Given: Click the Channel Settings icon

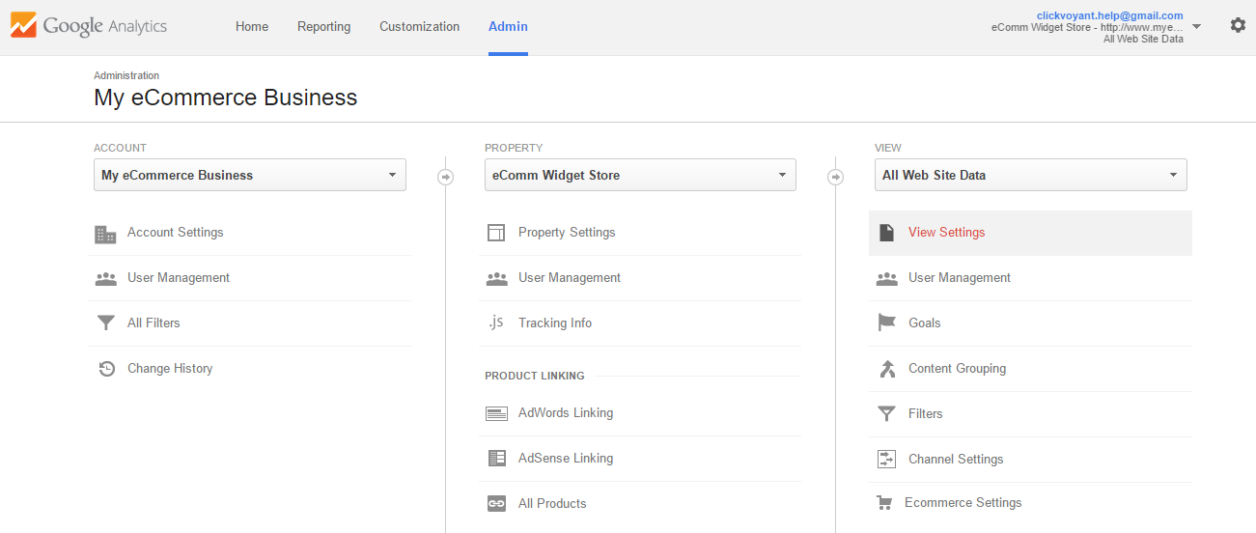Looking at the screenshot, I should click(886, 460).
